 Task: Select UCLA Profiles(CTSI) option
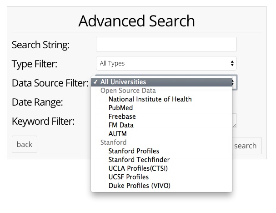click(138, 168)
